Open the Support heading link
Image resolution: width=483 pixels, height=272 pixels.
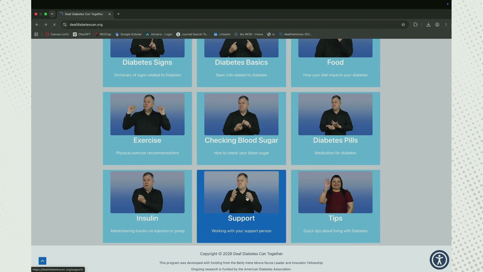pos(242,218)
